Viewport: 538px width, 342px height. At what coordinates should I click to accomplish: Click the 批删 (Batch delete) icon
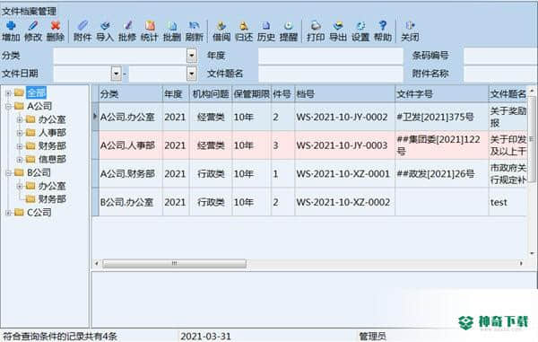(172, 25)
